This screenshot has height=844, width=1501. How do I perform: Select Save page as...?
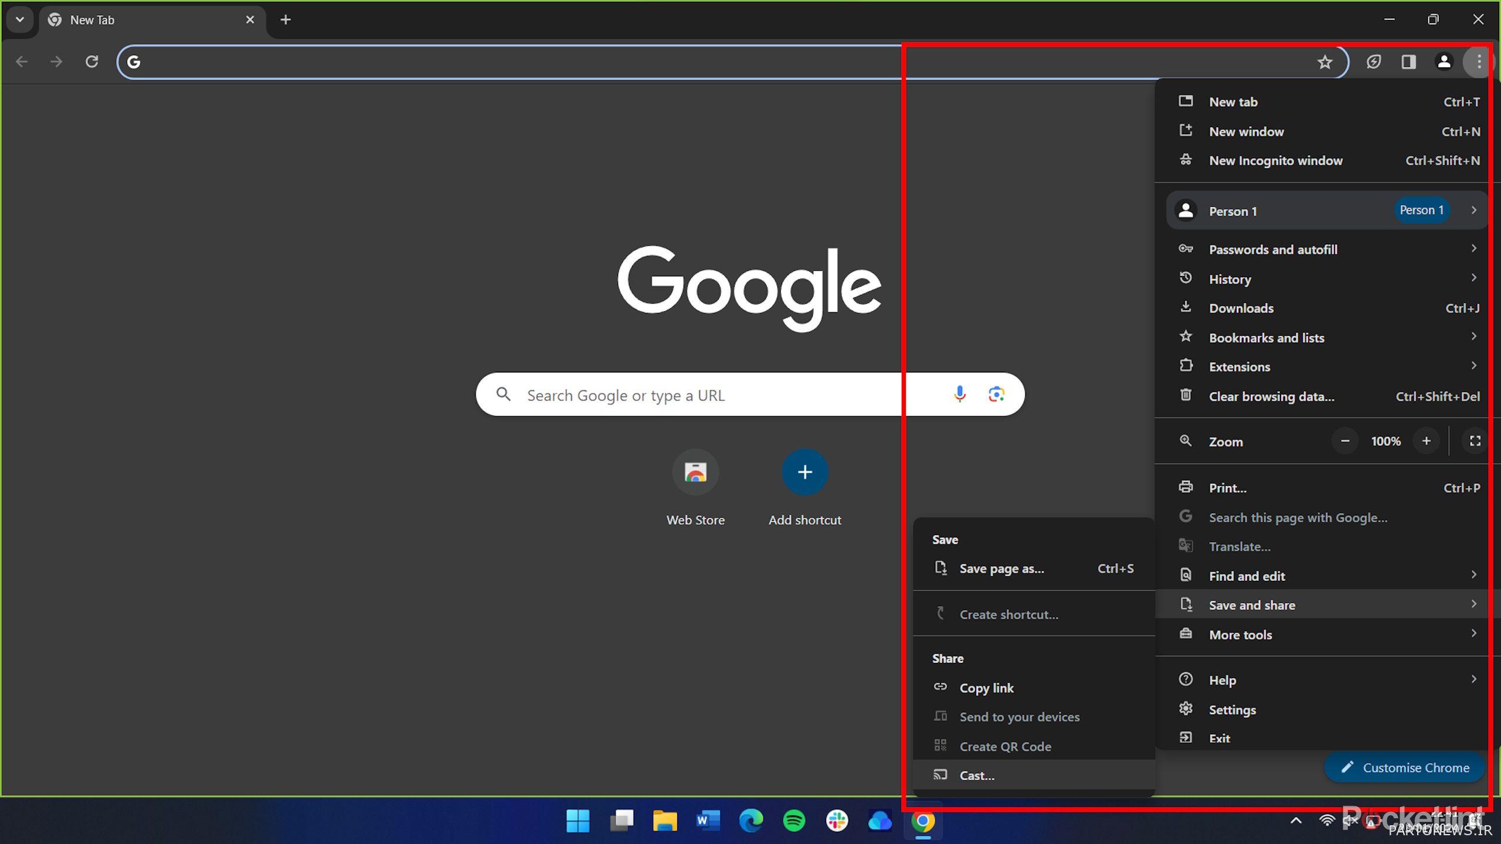1001,568
